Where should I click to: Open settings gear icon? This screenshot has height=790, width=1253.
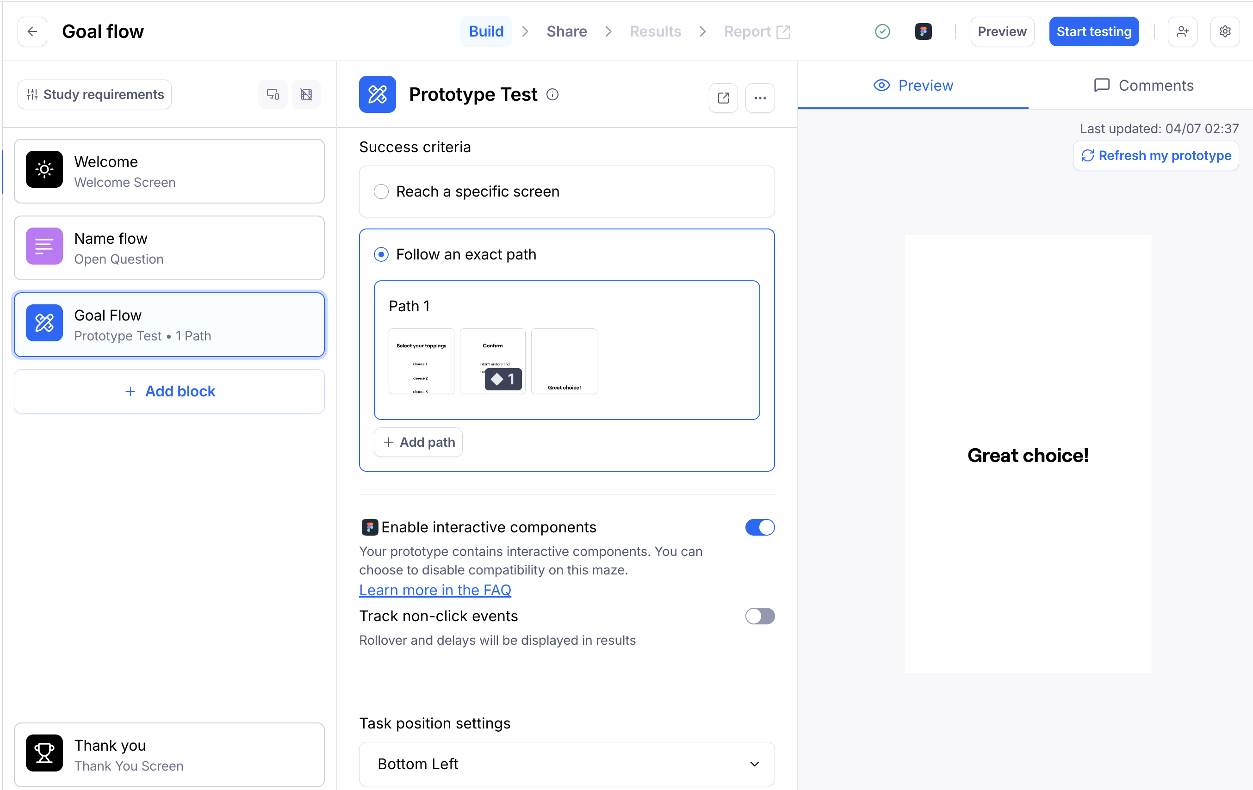click(1225, 31)
